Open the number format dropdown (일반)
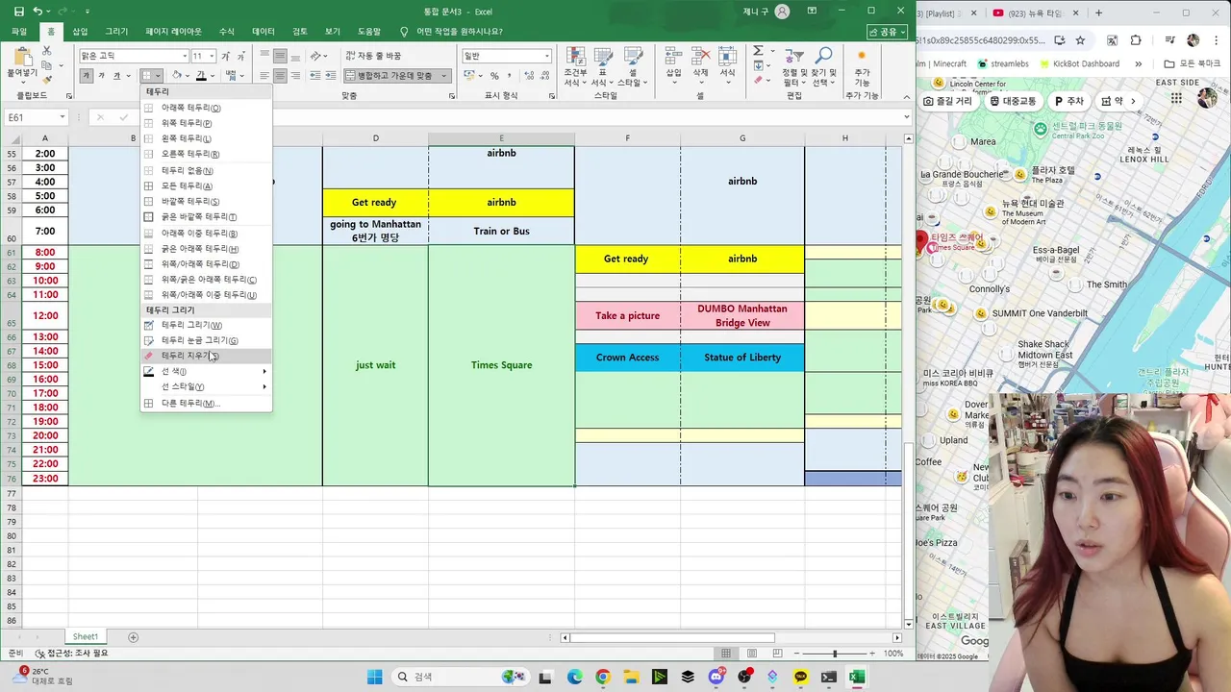Viewport: 1231px width, 692px height. pos(546,56)
